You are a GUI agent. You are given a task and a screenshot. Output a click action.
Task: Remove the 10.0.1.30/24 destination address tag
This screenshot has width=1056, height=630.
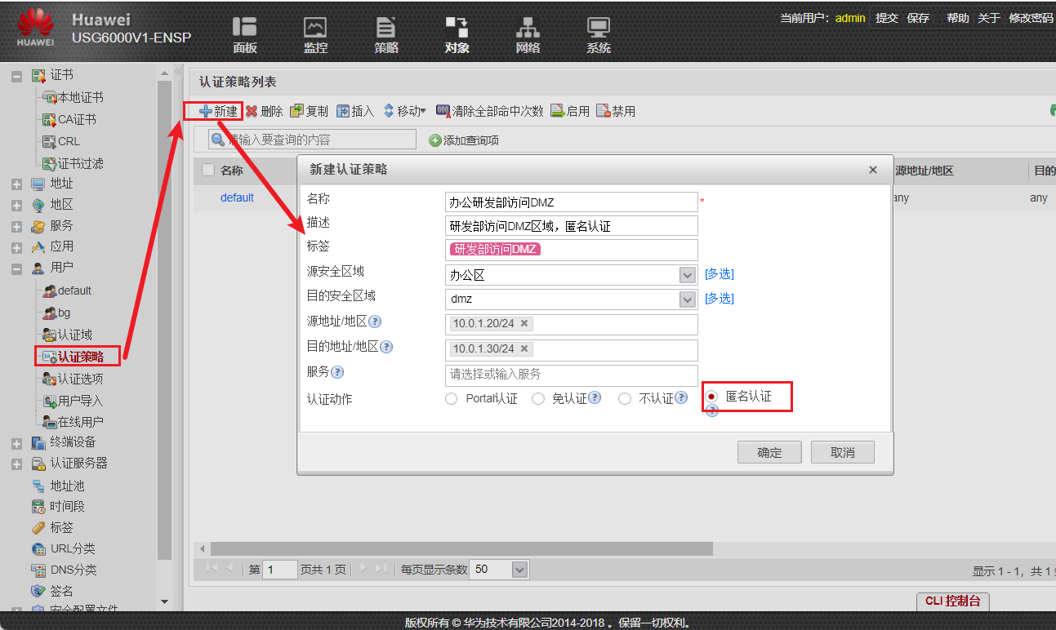pyautogui.click(x=524, y=348)
